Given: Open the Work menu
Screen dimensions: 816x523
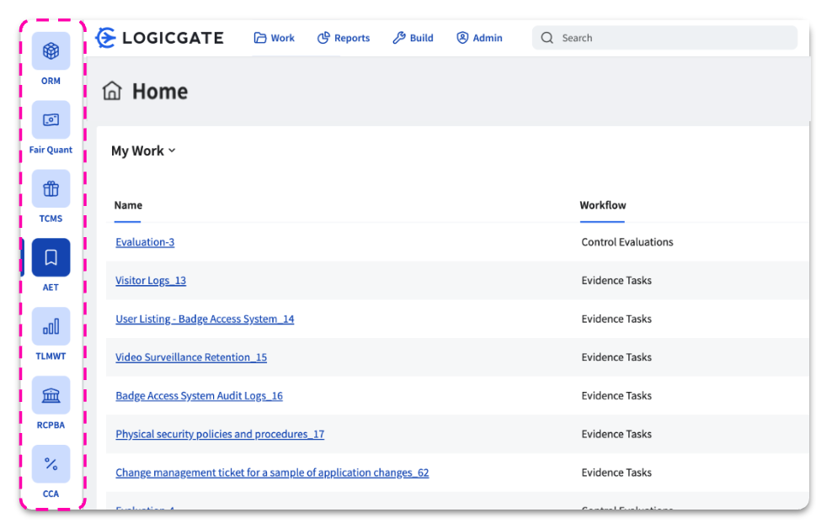Looking at the screenshot, I should (x=274, y=38).
